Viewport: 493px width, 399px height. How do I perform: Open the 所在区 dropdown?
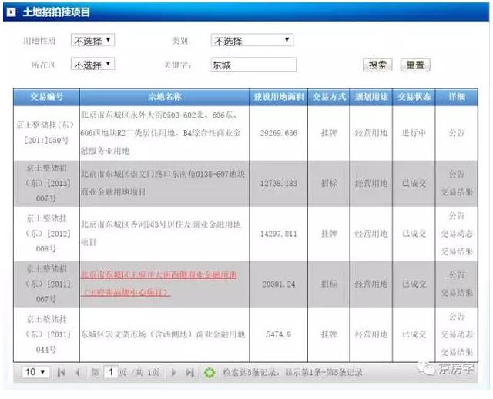[92, 65]
